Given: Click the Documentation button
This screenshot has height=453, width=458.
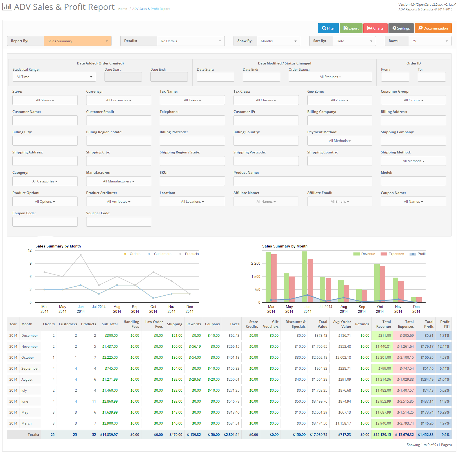Looking at the screenshot, I should coord(433,28).
